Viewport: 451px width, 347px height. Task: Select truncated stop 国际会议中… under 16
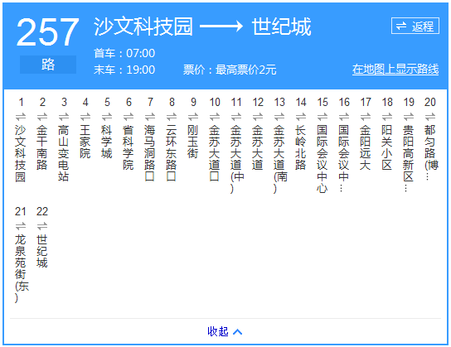point(344,158)
